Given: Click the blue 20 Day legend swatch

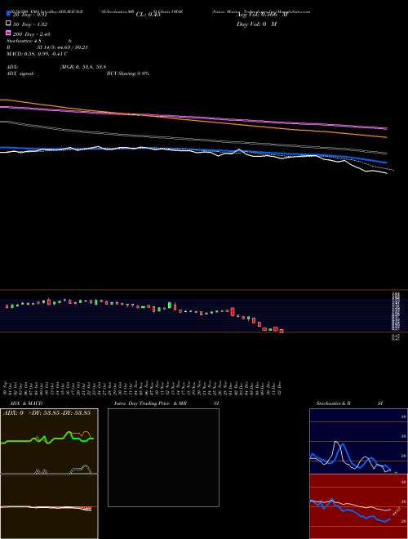Looking at the screenshot, I should click(8, 14).
